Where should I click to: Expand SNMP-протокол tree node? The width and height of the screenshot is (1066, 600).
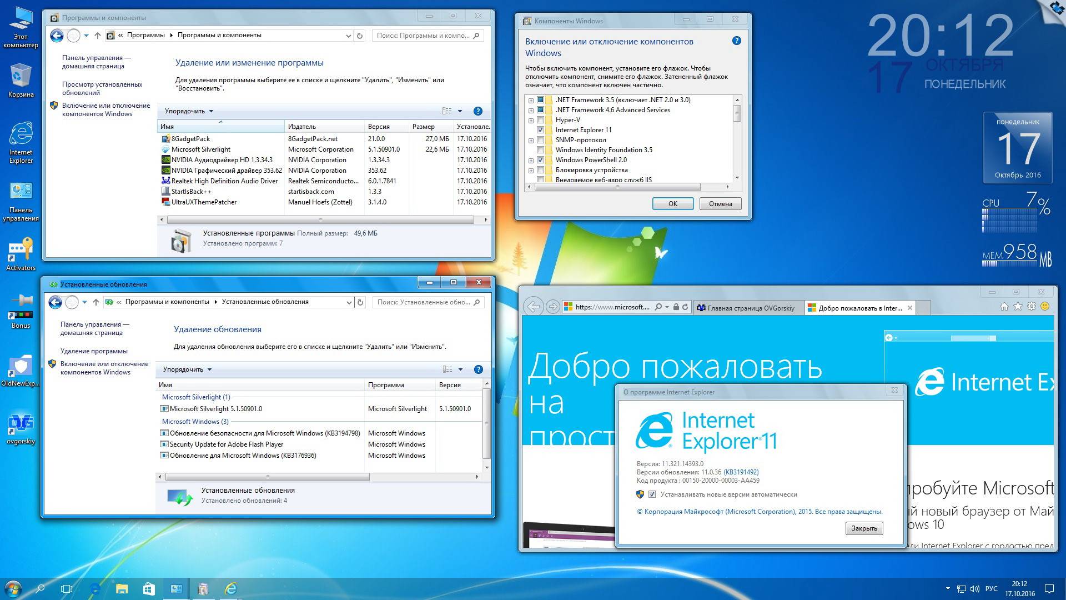tap(531, 141)
